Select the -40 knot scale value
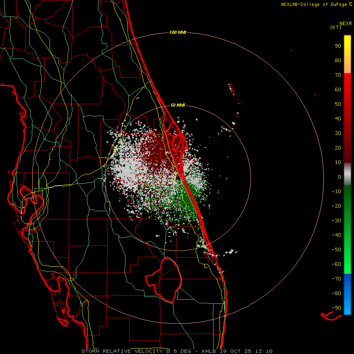The image size is (354, 354). pyautogui.click(x=336, y=235)
